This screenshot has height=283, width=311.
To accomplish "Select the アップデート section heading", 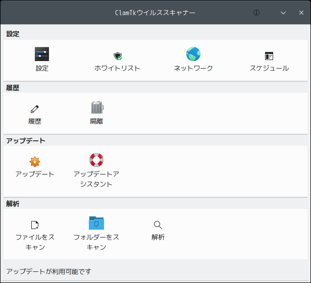I will pyautogui.click(x=26, y=141).
